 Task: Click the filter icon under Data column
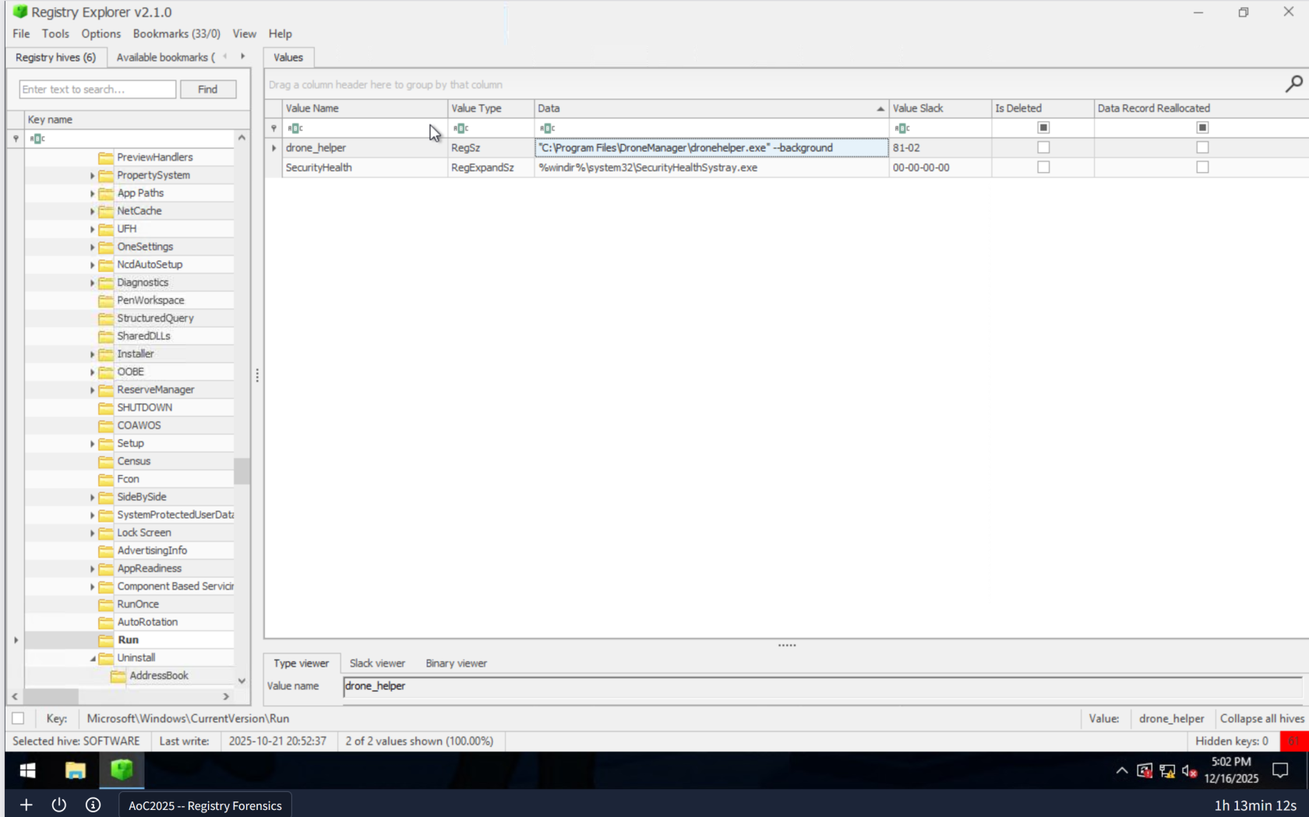(548, 129)
